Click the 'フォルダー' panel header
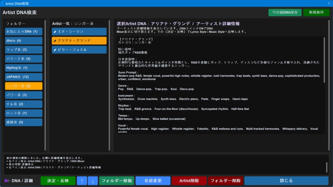 [16, 24]
